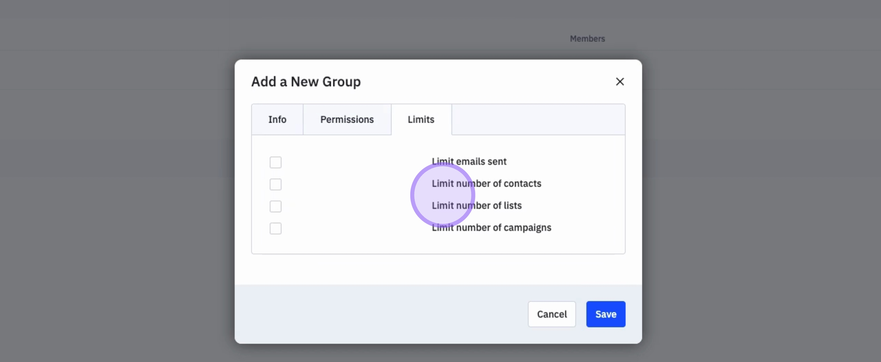Screen dimensions: 881x362
Task: Save the new group
Action: coord(605,314)
